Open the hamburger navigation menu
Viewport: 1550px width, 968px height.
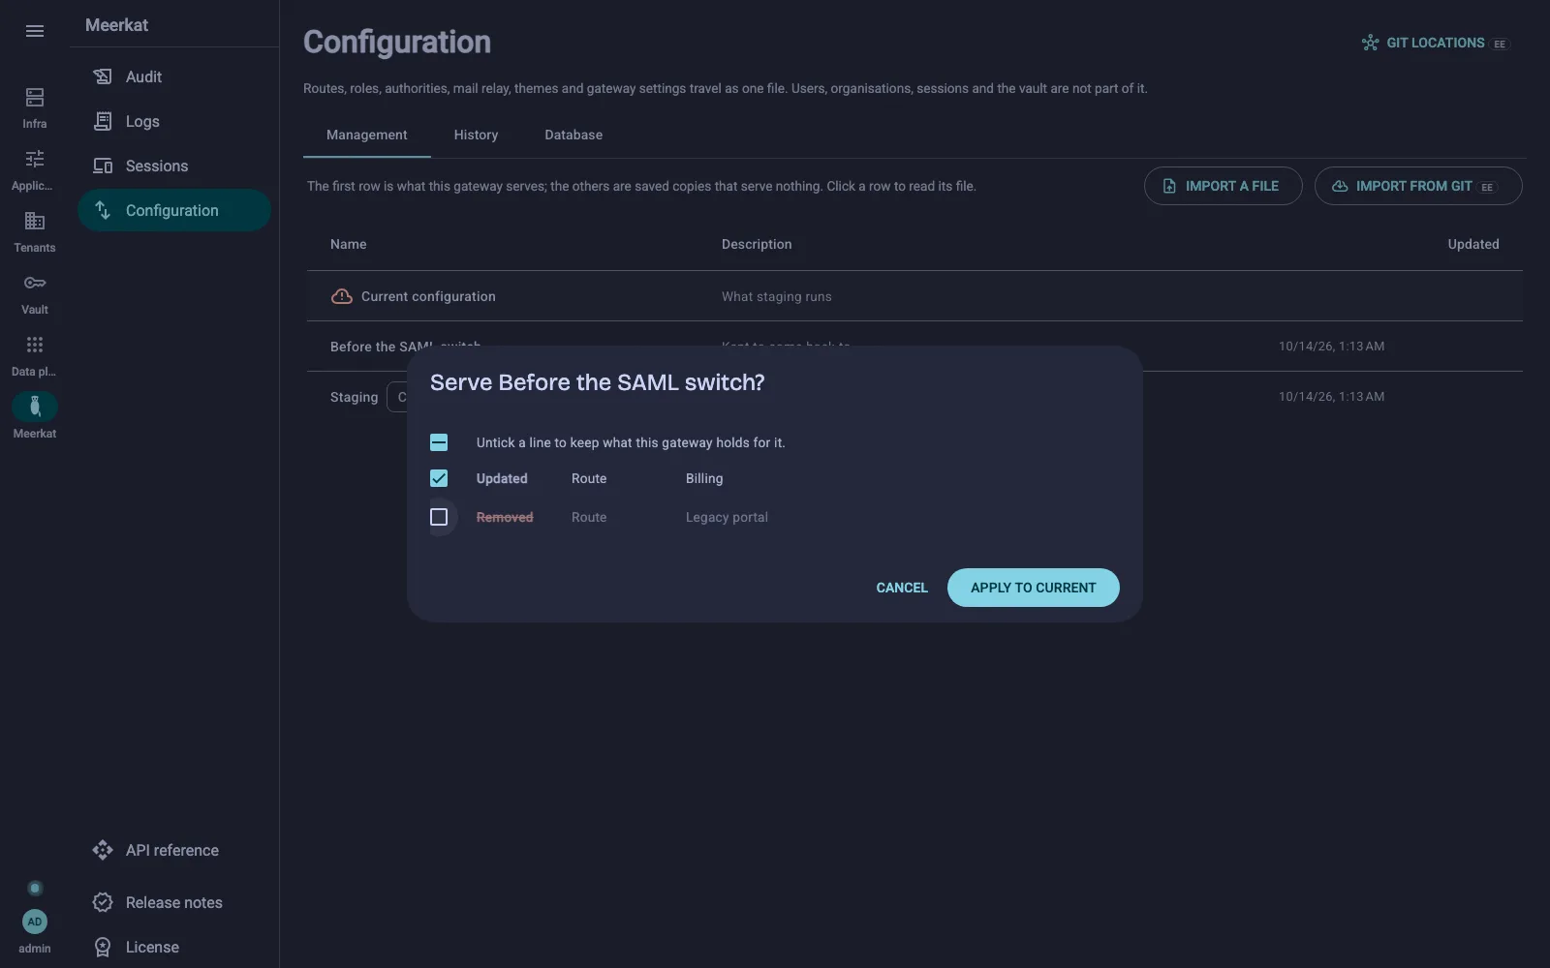pyautogui.click(x=35, y=31)
